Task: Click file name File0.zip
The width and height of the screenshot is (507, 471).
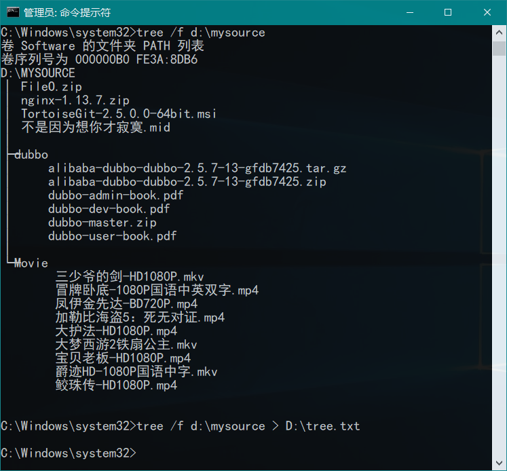Action: (x=52, y=87)
